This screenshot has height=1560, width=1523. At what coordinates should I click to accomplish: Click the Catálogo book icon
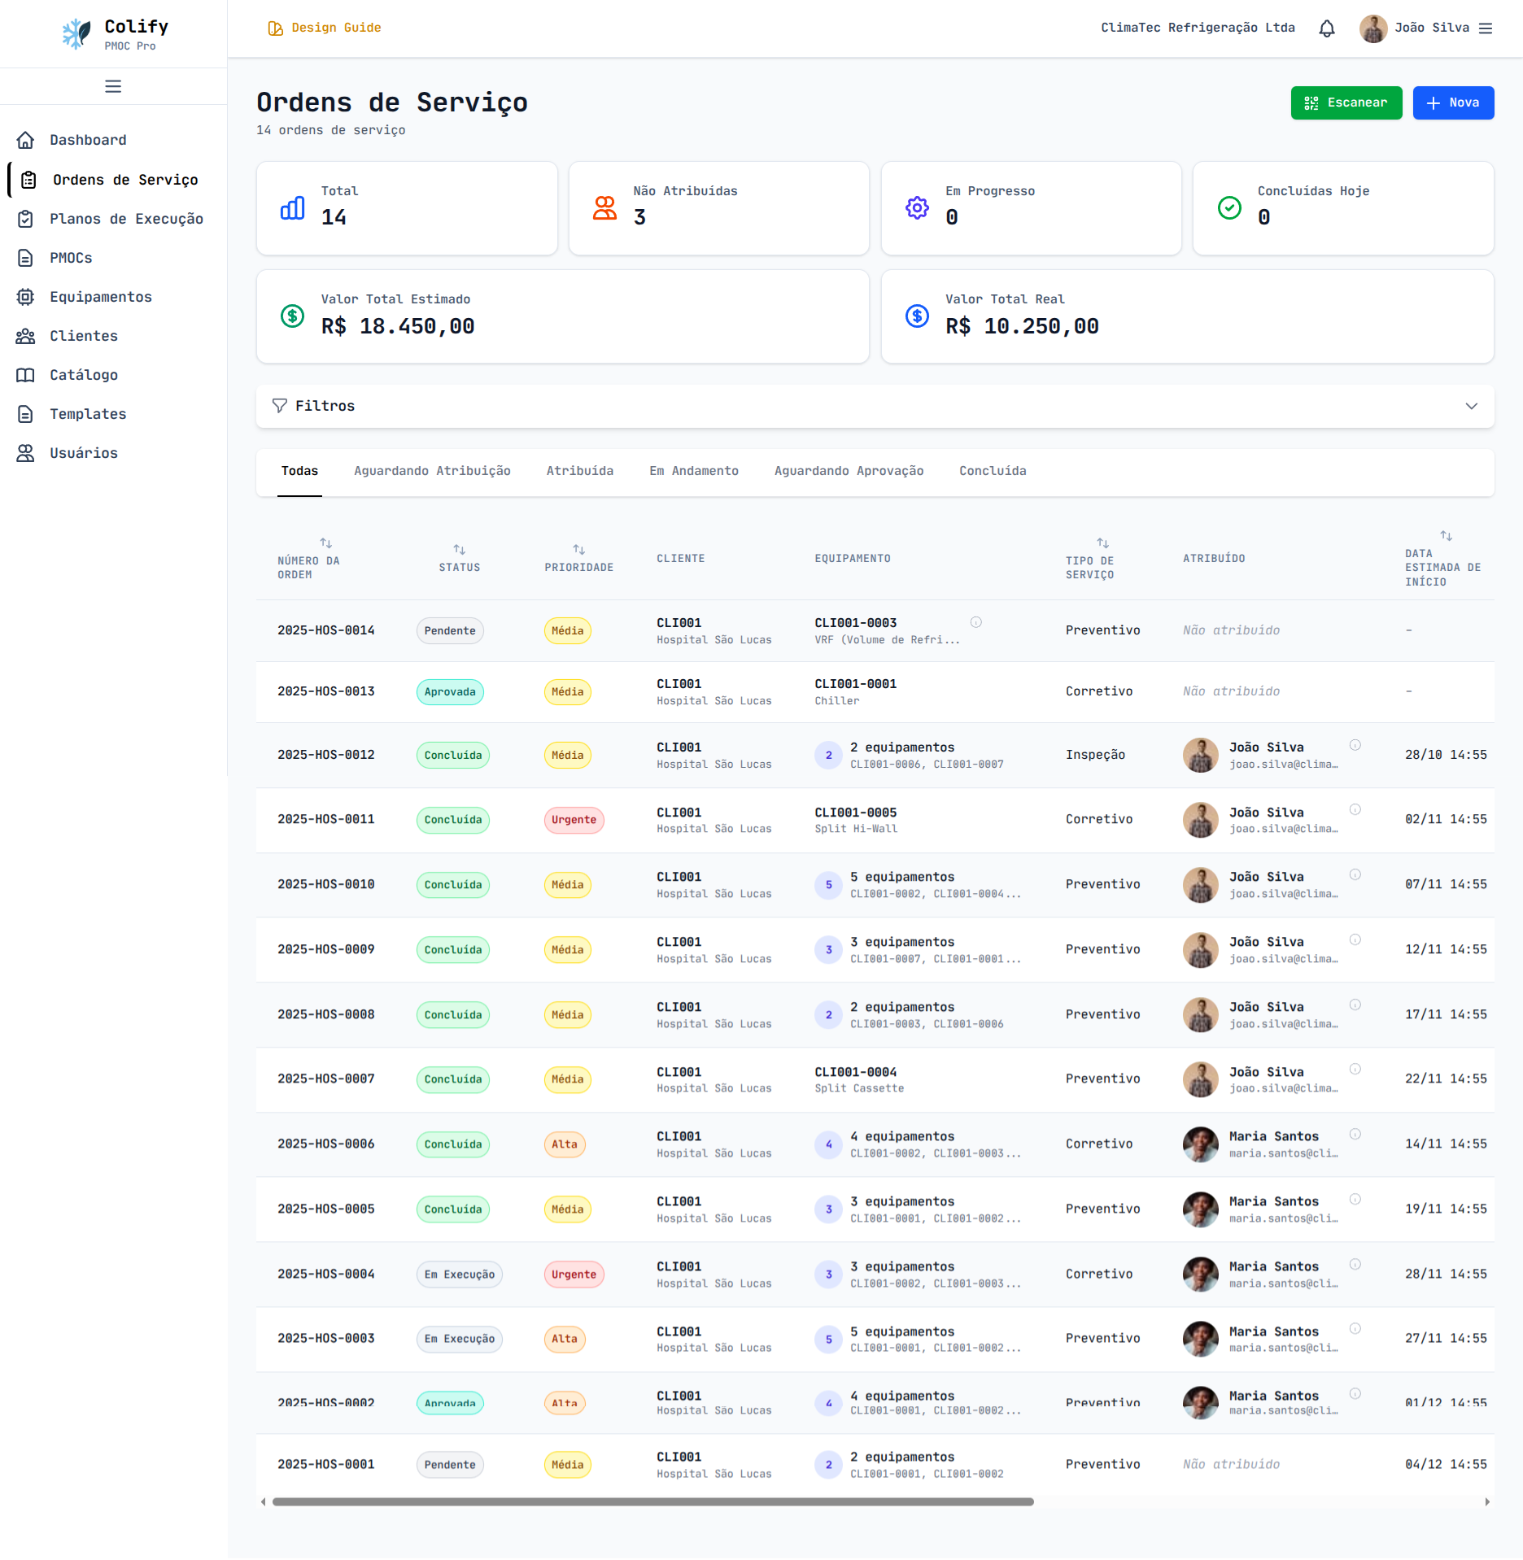[x=26, y=375]
